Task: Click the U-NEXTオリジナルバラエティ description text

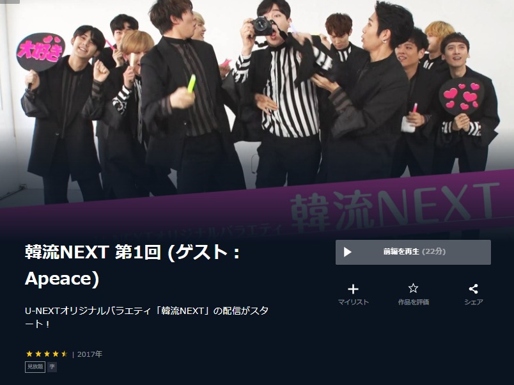Action: 147,317
